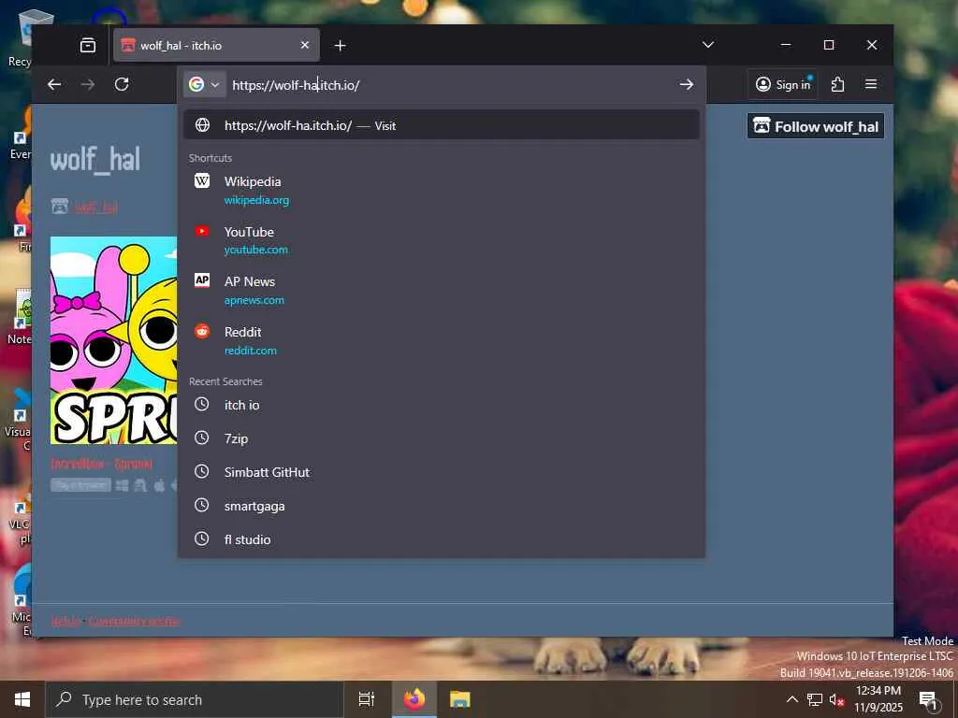Viewport: 958px width, 718px height.
Task: Open the AP News shortcut suggestion
Action: pos(442,290)
